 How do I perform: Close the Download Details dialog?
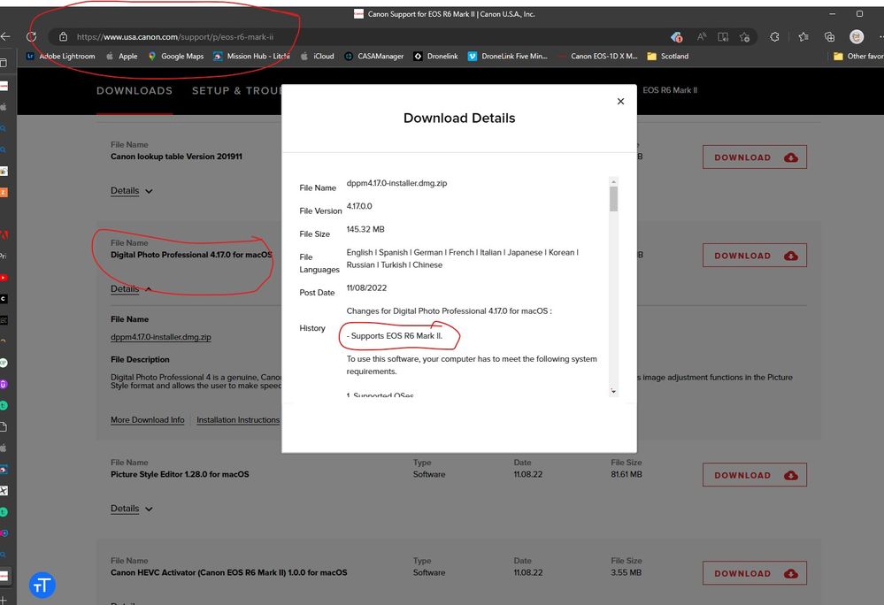[x=620, y=102]
